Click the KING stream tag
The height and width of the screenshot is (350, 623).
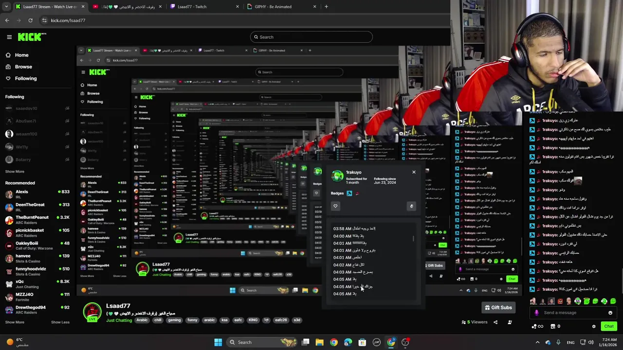pyautogui.click(x=253, y=320)
